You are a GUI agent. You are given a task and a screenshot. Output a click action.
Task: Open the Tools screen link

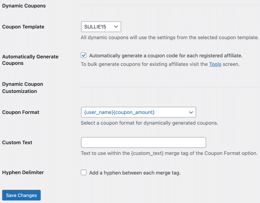[x=215, y=64]
